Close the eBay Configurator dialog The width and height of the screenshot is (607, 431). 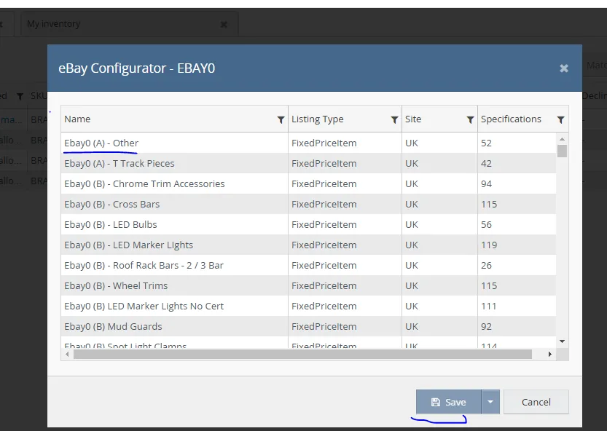point(564,68)
